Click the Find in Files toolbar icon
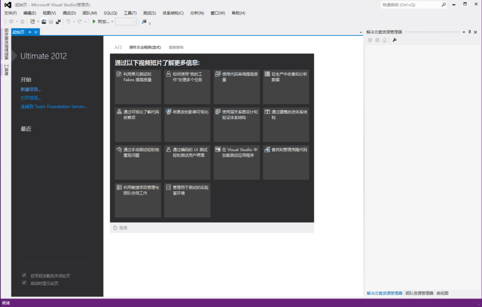The image size is (482, 307). (x=144, y=21)
